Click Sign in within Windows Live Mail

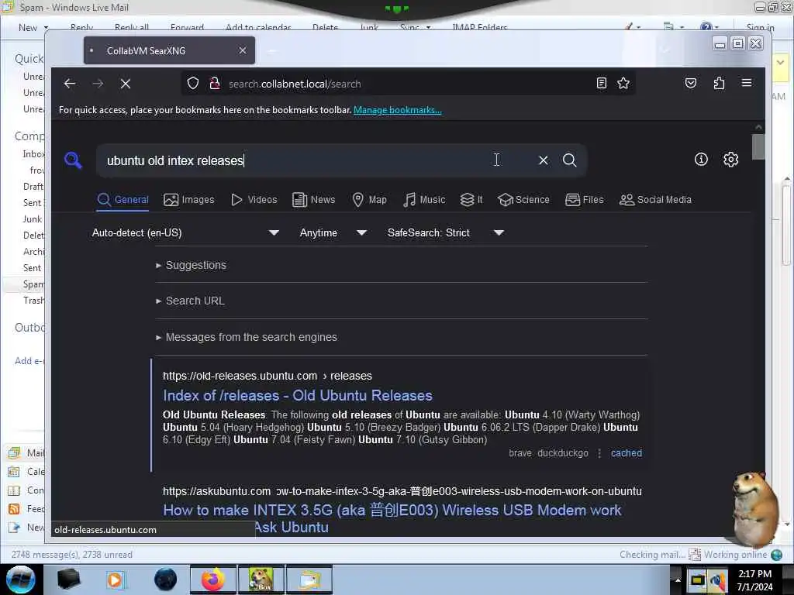click(760, 28)
